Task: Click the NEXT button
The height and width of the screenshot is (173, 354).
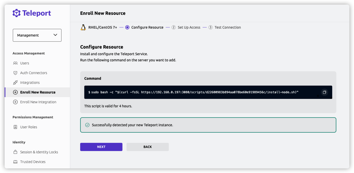Action: (x=101, y=147)
